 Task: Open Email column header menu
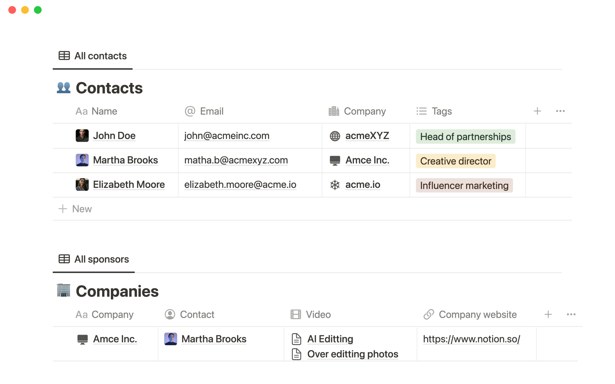pos(211,111)
